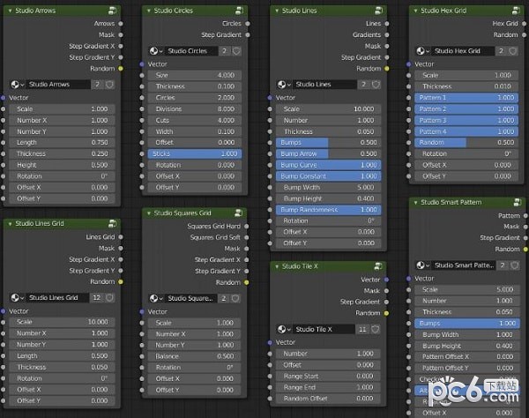Open the node tree browser for Studio Arrows
This screenshot has height=418, width=529.
pos(18,85)
